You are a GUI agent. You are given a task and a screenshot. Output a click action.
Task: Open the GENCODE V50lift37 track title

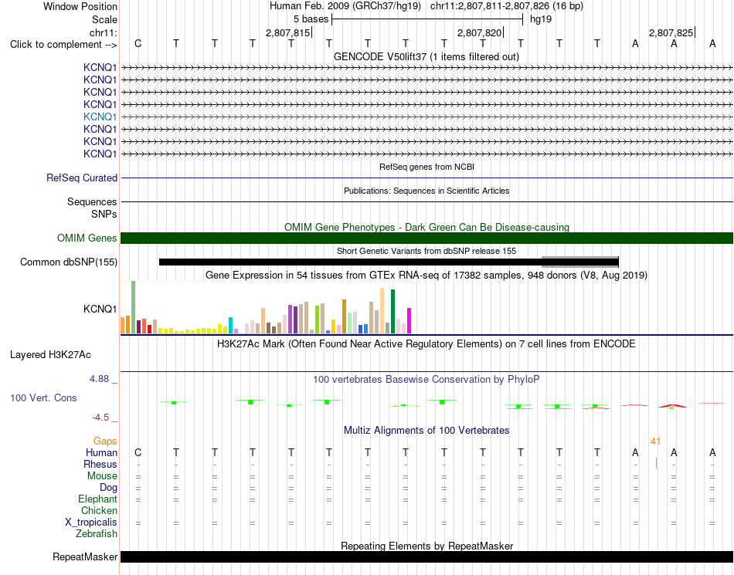coord(426,56)
